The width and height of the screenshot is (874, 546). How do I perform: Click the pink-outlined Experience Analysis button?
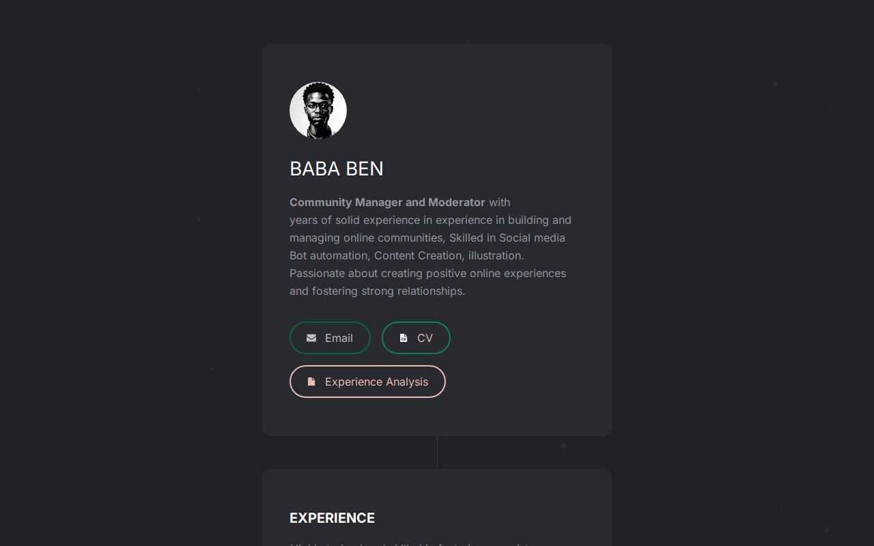pyautogui.click(x=367, y=382)
